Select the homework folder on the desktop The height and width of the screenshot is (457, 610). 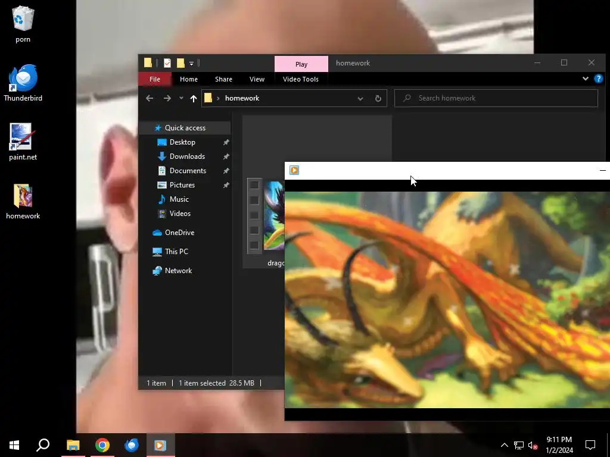coord(23,201)
